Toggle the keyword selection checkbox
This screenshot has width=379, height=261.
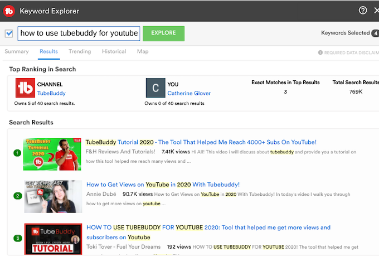click(x=9, y=33)
